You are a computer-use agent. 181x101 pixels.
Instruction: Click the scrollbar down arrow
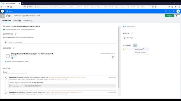(119, 95)
